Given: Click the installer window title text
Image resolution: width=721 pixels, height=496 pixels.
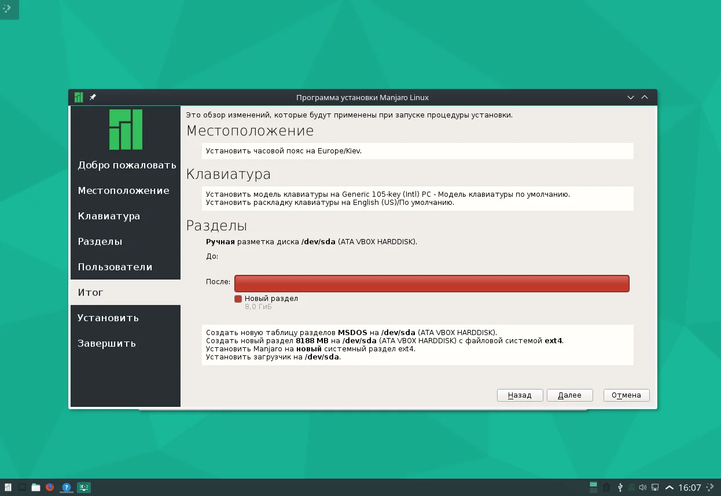Looking at the screenshot, I should click(x=362, y=97).
